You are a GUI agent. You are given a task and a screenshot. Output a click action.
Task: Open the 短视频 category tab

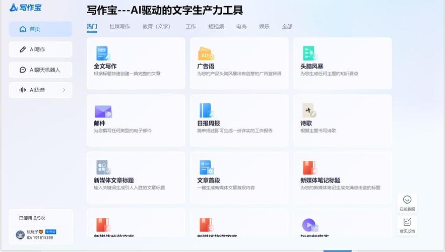pyautogui.click(x=216, y=27)
